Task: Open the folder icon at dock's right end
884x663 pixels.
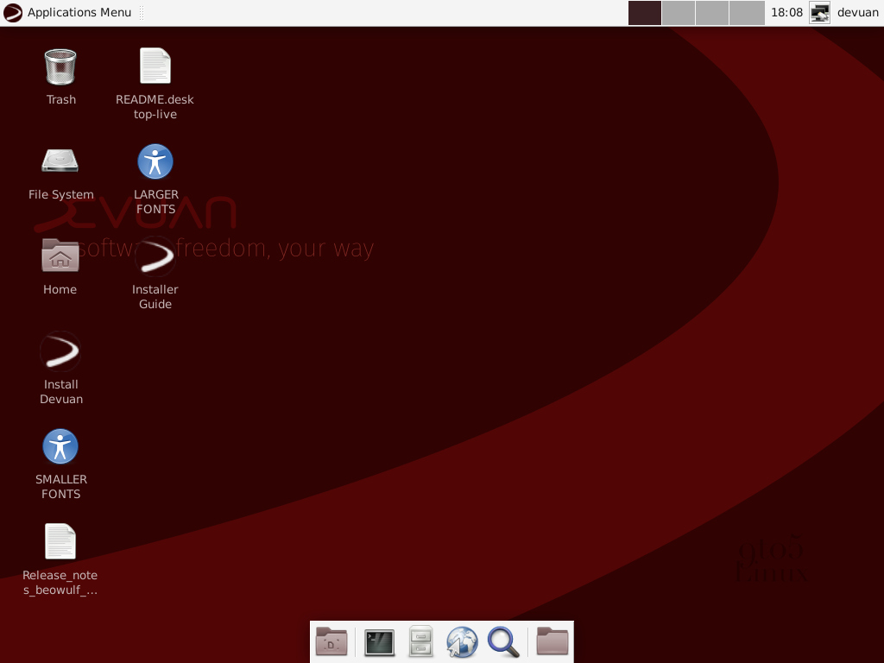Action: click(x=552, y=641)
